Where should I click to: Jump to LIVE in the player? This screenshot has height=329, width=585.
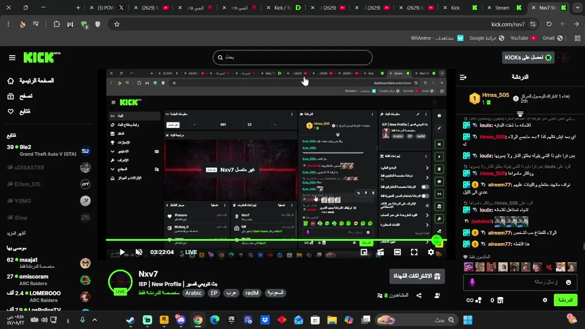[191, 252]
